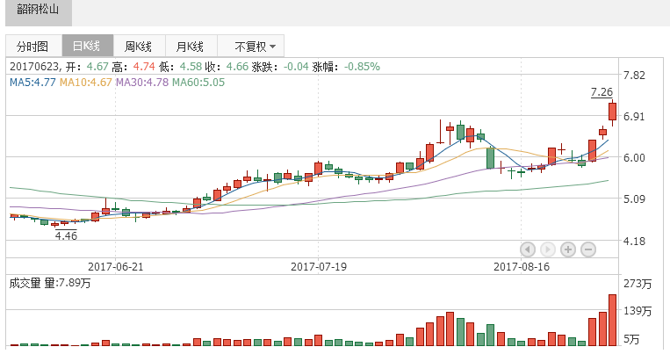
Task: Open the 不复权 adjustment dropdown
Action: point(251,46)
